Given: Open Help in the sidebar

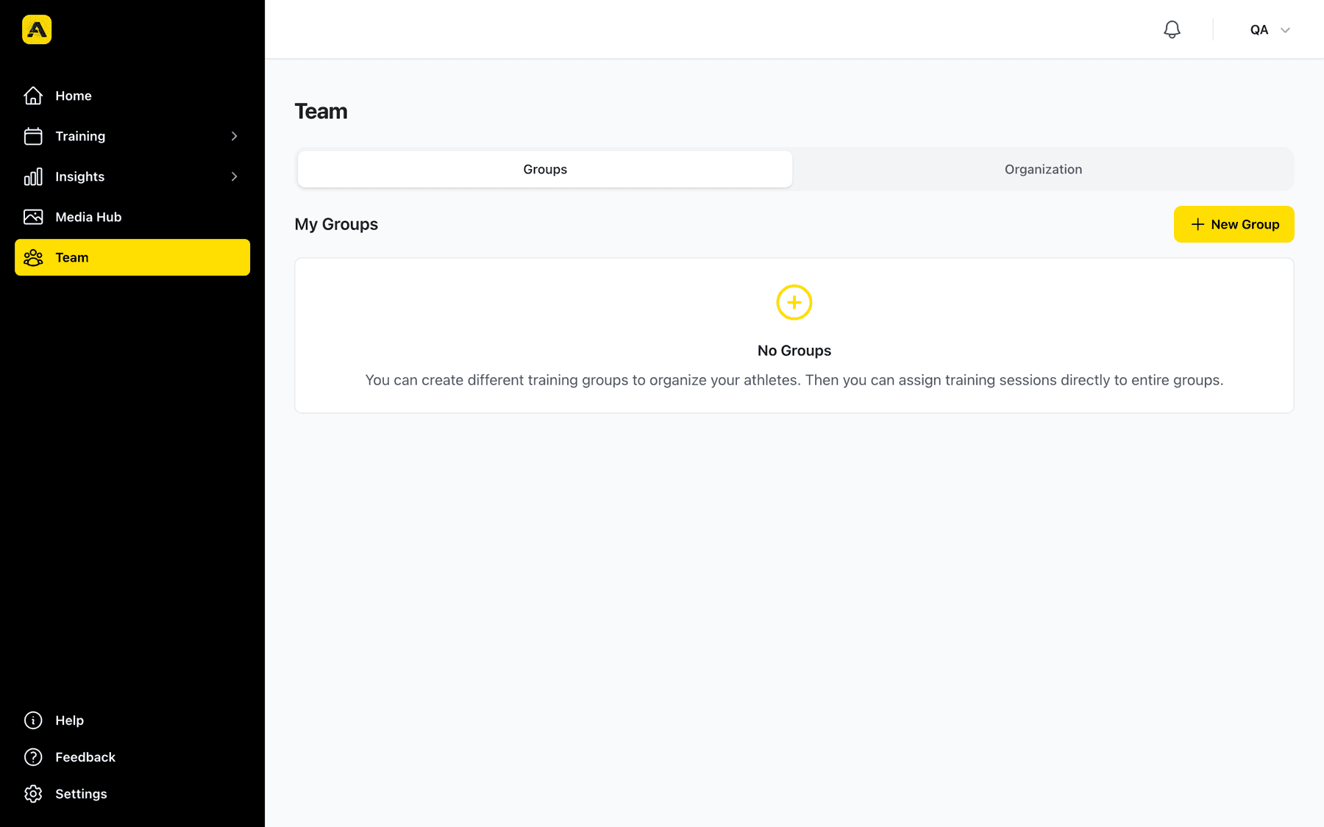Looking at the screenshot, I should pos(132,720).
